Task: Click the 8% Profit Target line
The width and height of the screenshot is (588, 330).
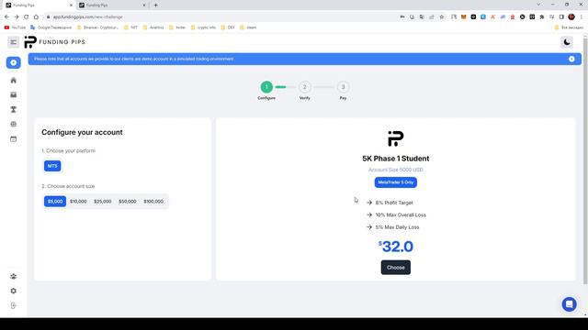Action: (x=390, y=203)
